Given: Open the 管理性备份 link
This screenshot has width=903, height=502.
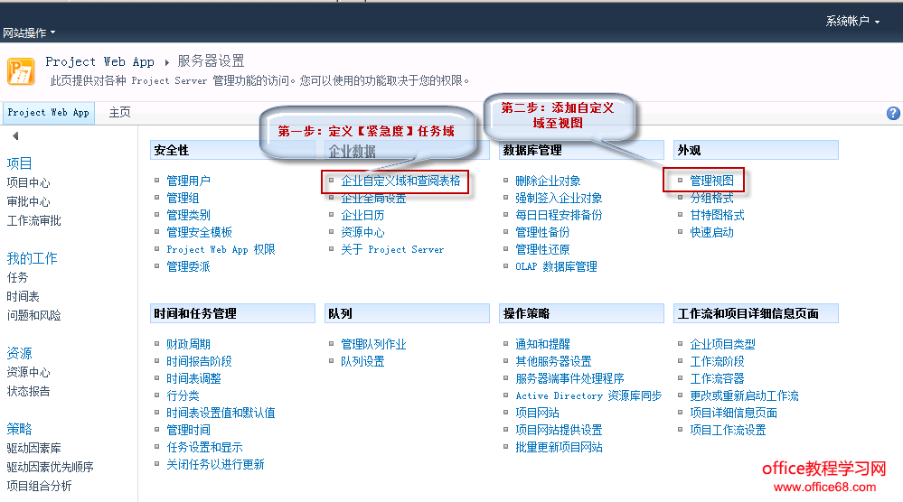Looking at the screenshot, I should (542, 232).
